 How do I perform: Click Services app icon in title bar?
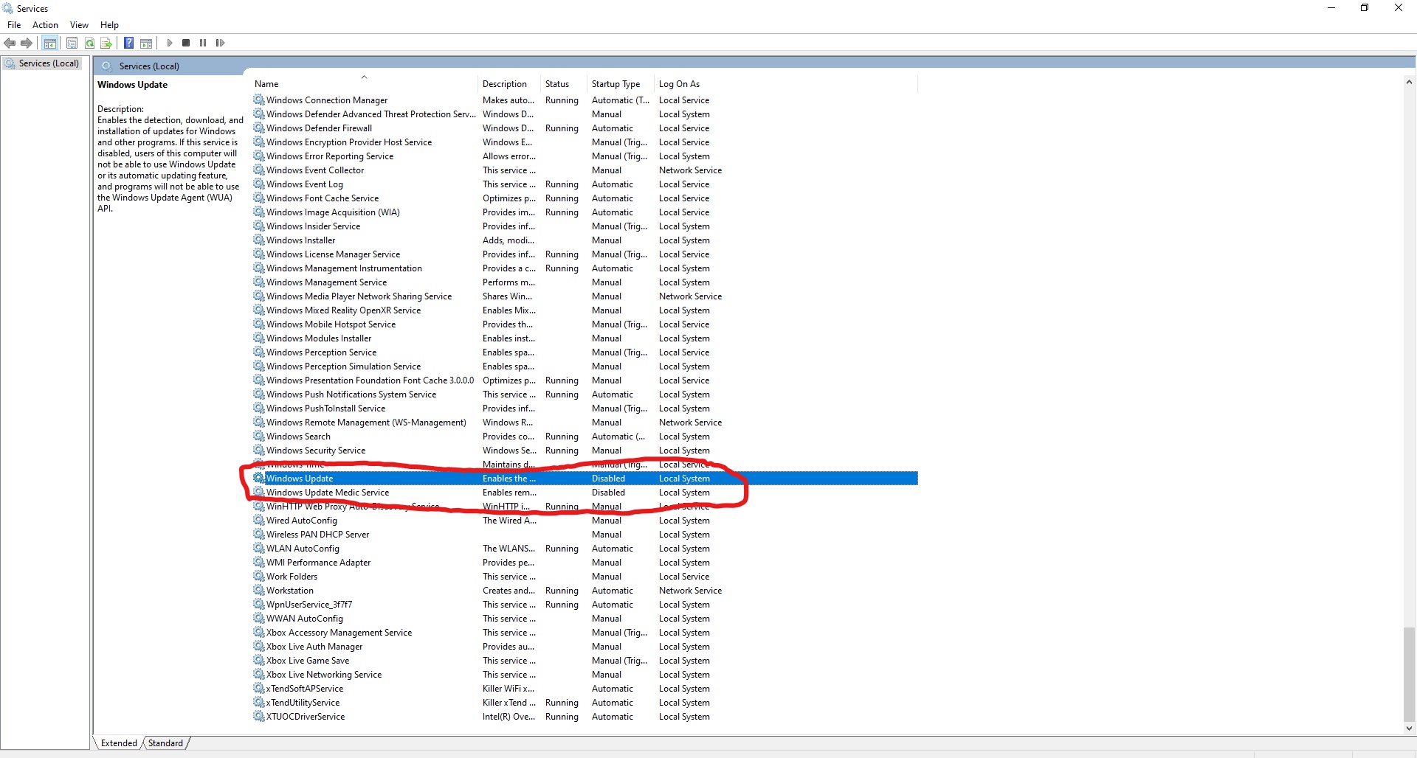8,8
